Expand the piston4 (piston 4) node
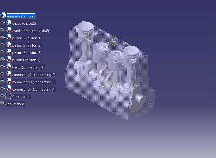 (2, 59)
